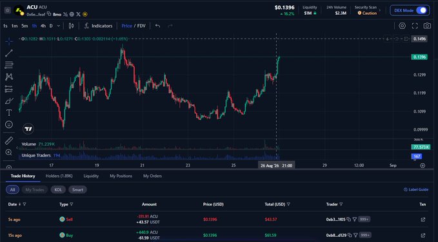The height and width of the screenshot is (242, 438).
Task: Click the 0.1396 current price label
Action: point(419,57)
